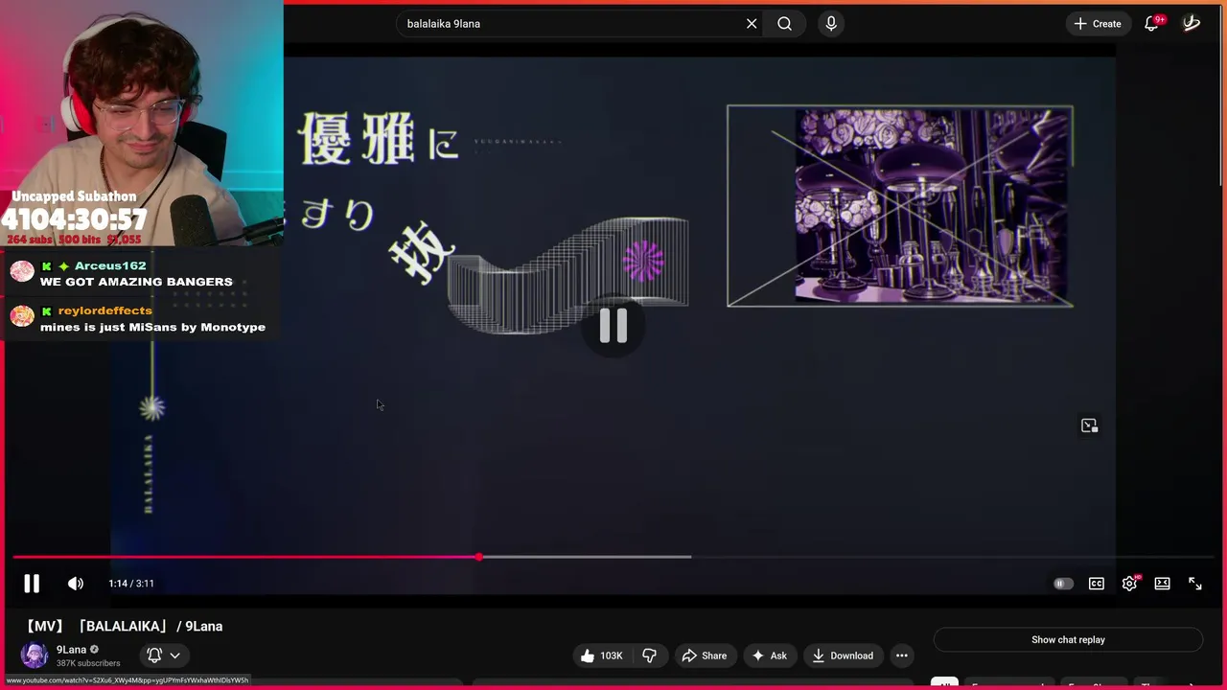Open the account avatar menu
Image resolution: width=1227 pixels, height=690 pixels.
coord(1192,24)
